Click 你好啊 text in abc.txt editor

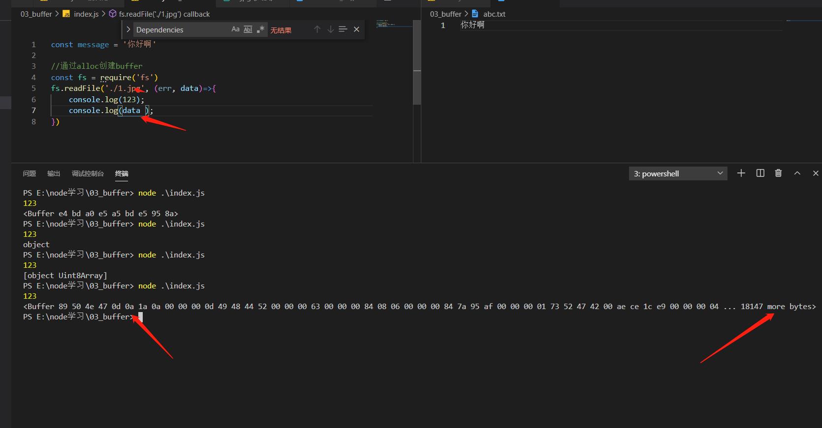473,25
